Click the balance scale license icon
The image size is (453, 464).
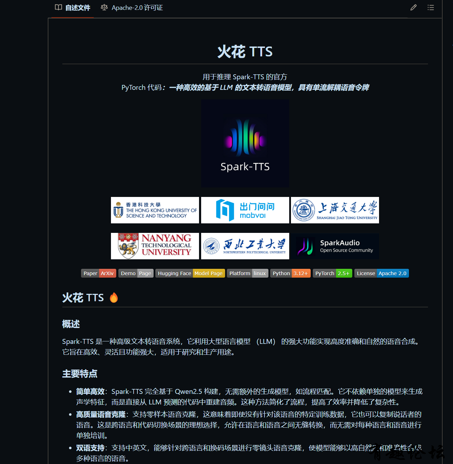pyautogui.click(x=104, y=7)
